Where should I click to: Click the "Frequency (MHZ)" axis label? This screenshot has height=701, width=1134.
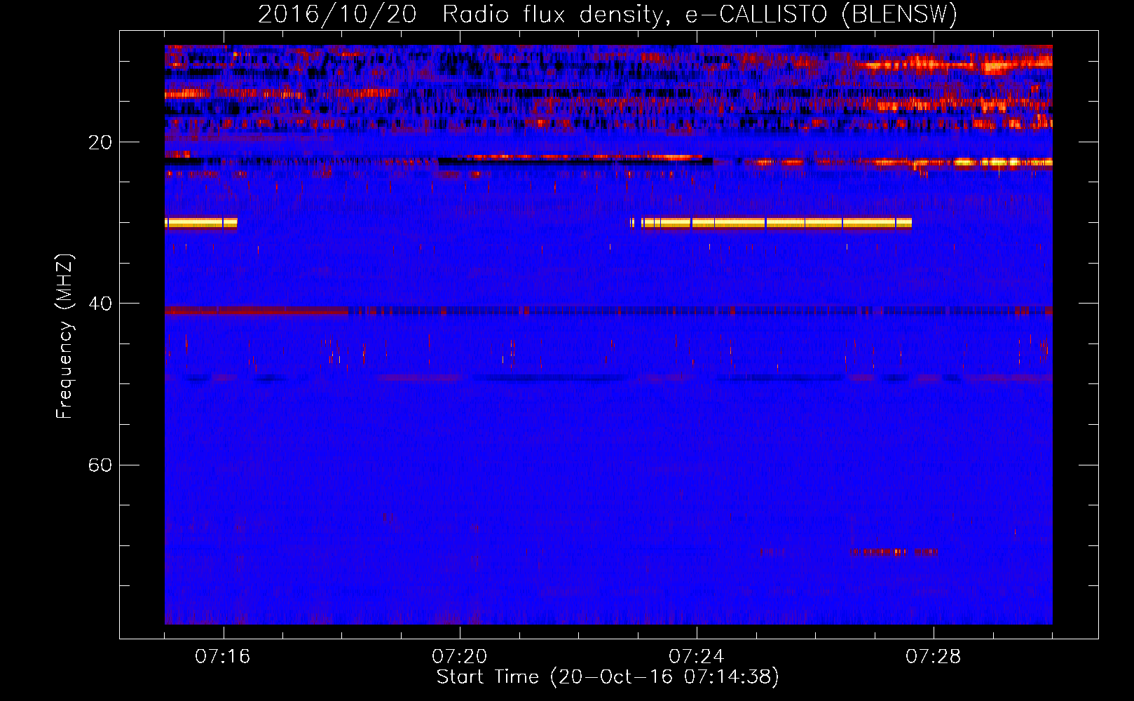click(x=64, y=336)
